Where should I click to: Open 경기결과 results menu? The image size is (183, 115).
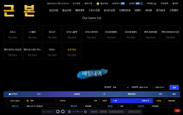161,10
